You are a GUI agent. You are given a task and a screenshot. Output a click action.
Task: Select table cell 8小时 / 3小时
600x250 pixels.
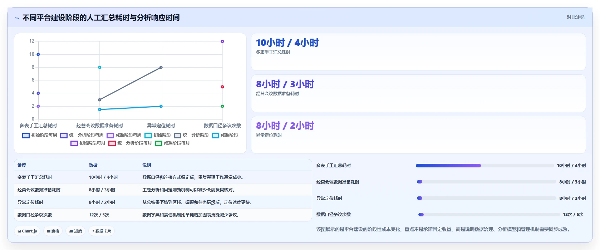click(102, 190)
